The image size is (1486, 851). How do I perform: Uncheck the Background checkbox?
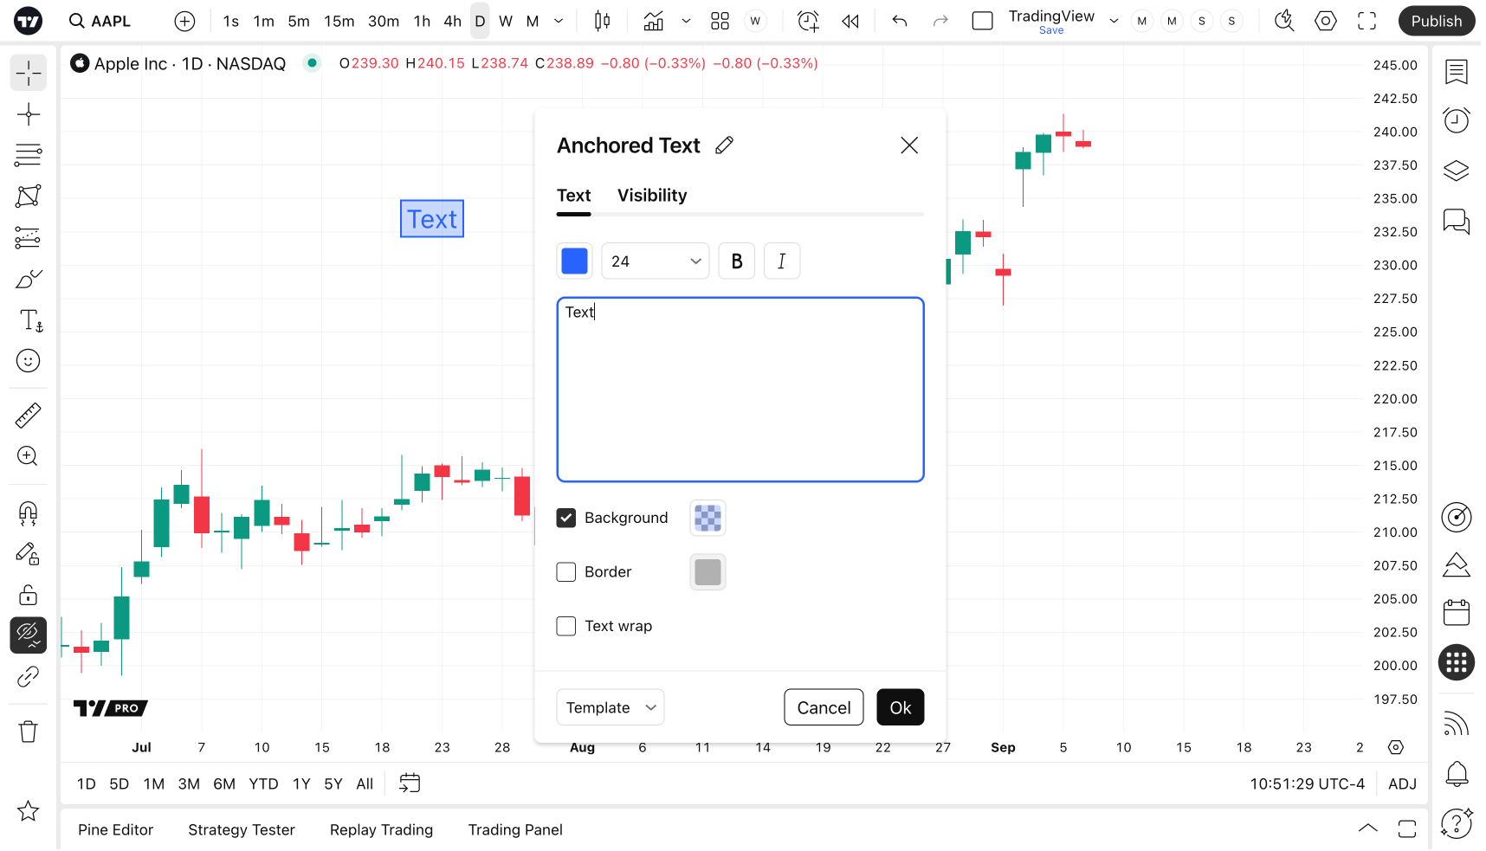(566, 518)
